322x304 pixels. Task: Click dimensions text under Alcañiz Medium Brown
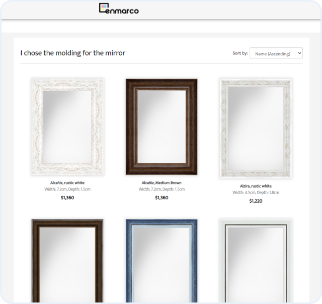point(162,190)
